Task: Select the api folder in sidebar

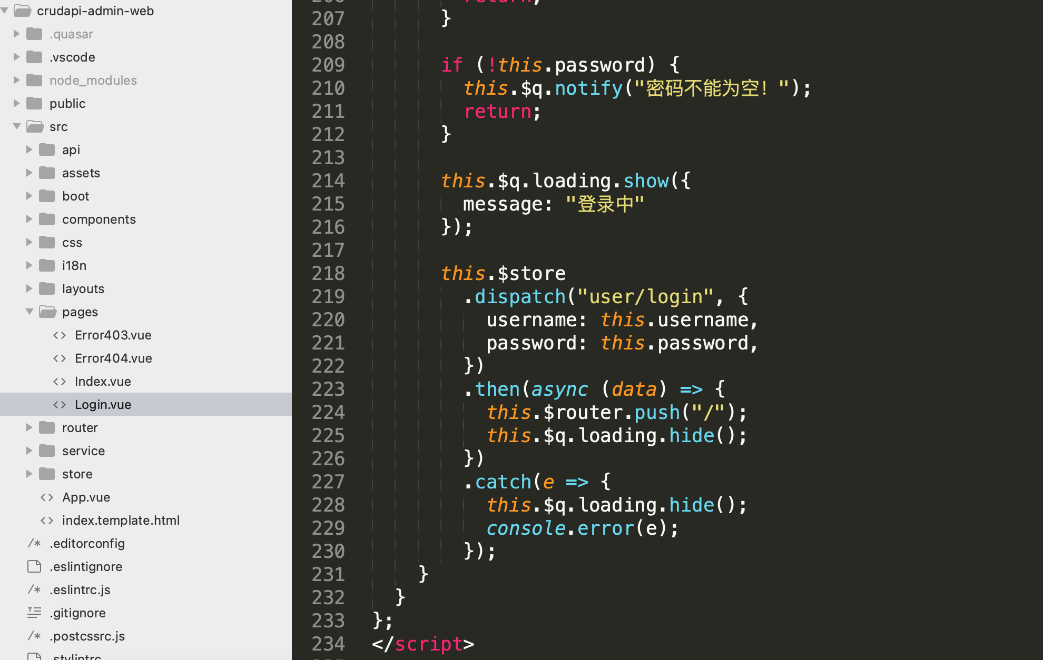Action: pyautogui.click(x=70, y=149)
